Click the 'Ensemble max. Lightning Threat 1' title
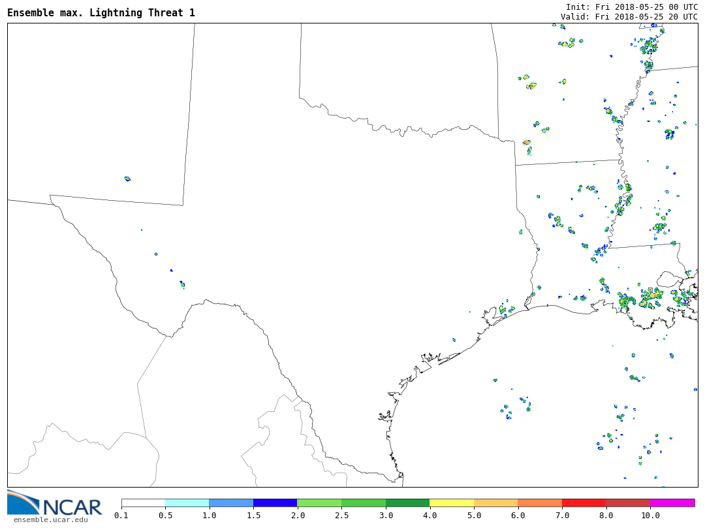 101,13
